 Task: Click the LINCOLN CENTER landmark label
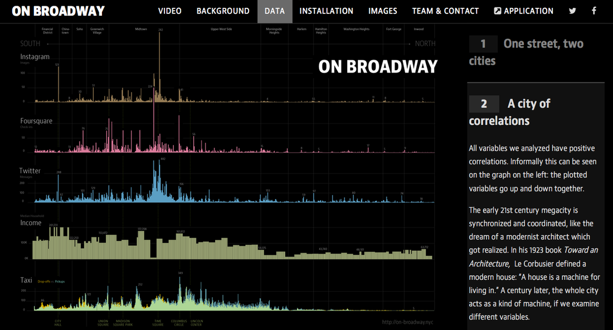(x=196, y=323)
